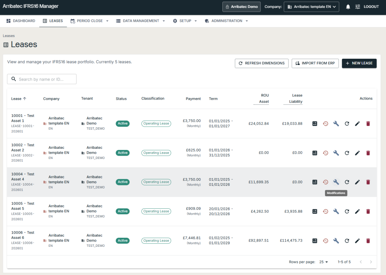Image resolution: width=386 pixels, height=275 pixels.
Task: Open modifications wrench for lease 10002
Action: tap(336, 153)
